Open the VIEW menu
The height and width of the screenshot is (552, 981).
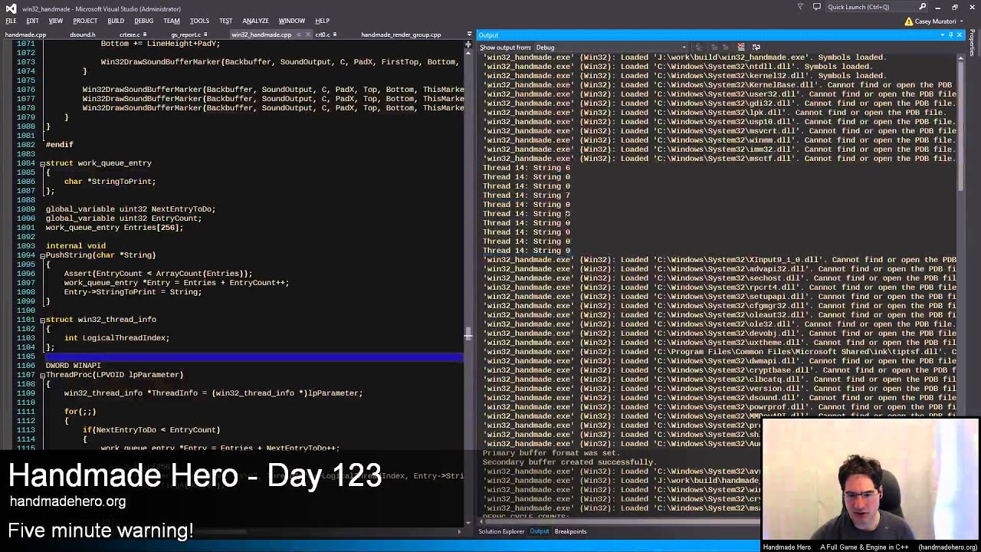pos(55,21)
